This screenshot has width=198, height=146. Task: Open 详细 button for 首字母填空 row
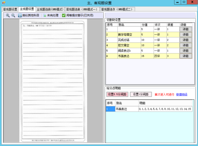pyautogui.click(x=186, y=34)
